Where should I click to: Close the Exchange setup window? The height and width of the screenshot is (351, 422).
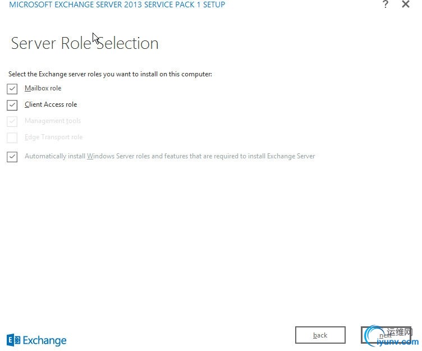(x=406, y=4)
